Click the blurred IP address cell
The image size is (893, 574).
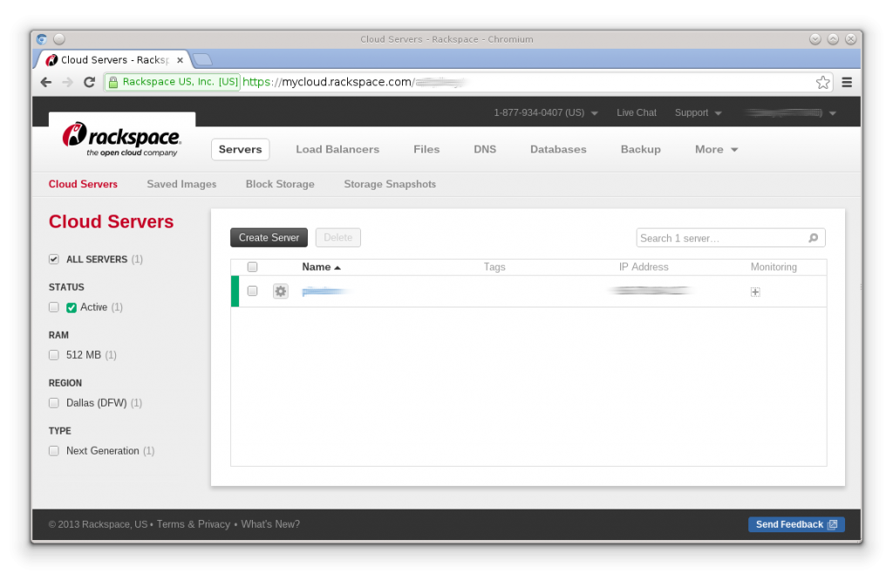[x=649, y=291]
